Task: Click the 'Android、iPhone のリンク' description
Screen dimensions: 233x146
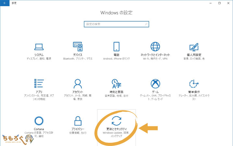Action: pyautogui.click(x=116, y=59)
